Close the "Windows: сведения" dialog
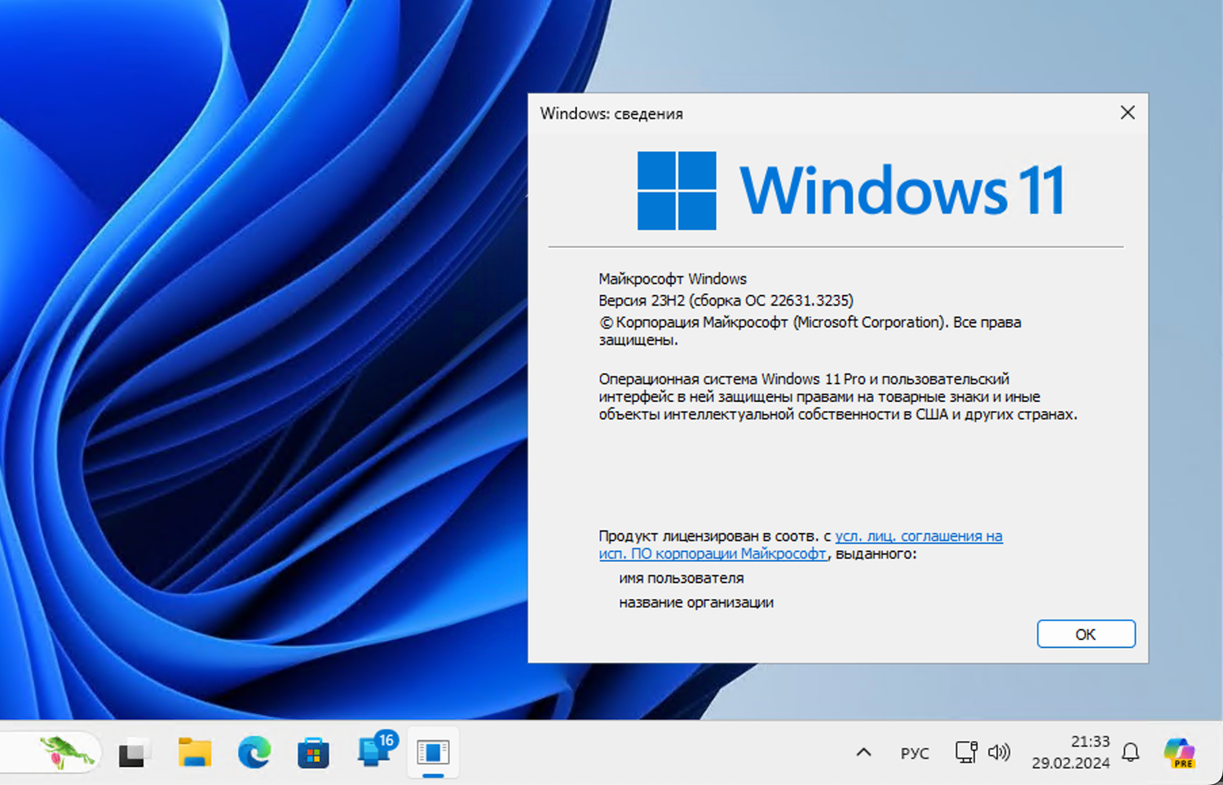The height and width of the screenshot is (785, 1223). (1128, 112)
